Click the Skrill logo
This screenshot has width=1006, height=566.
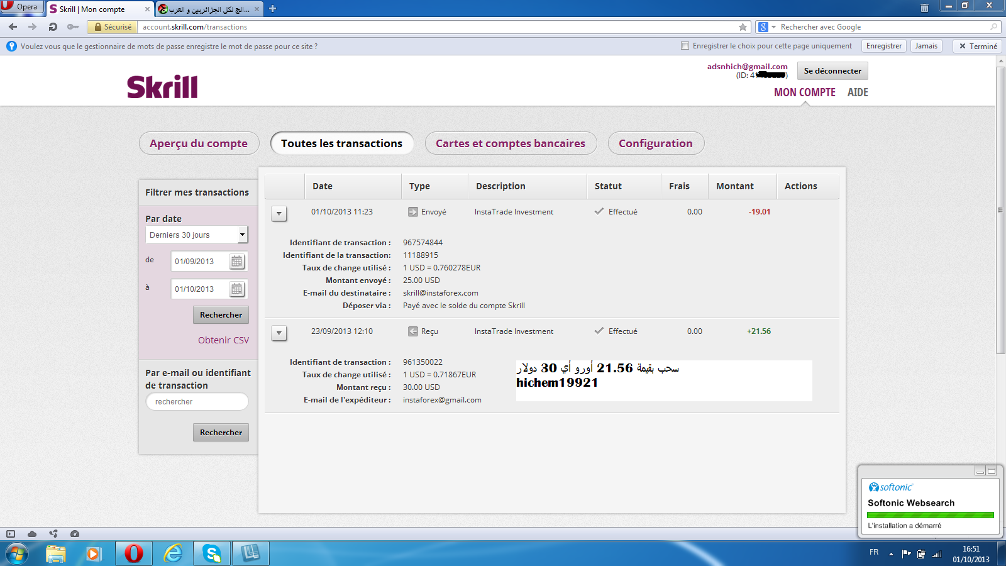(162, 87)
